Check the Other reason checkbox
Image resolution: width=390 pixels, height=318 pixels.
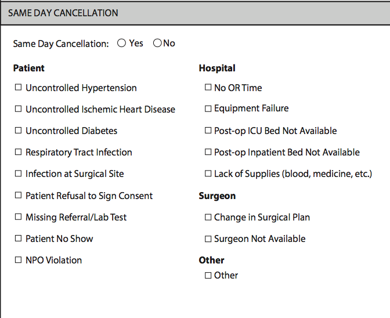tap(208, 275)
